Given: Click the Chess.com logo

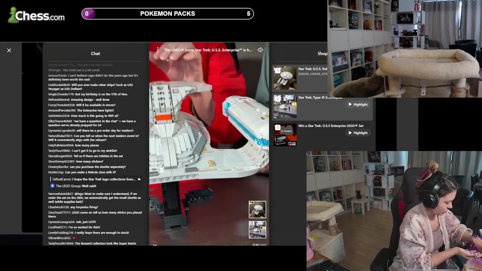Looking at the screenshot, I should 37,15.
